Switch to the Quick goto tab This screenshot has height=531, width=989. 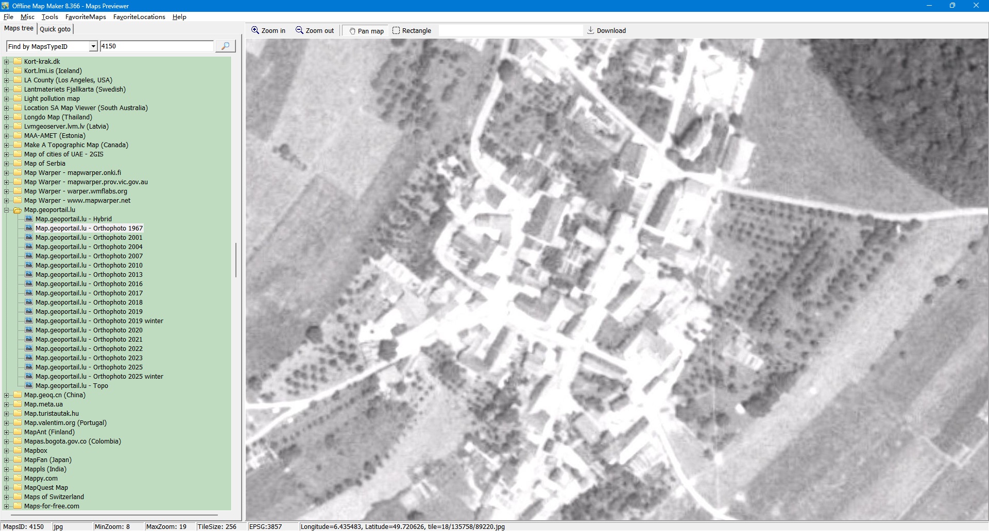point(55,29)
